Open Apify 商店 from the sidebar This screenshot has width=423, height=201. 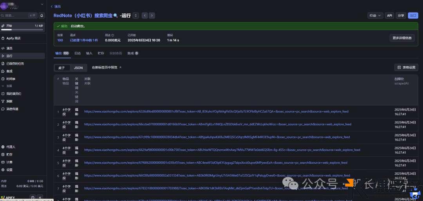[x=13, y=38]
